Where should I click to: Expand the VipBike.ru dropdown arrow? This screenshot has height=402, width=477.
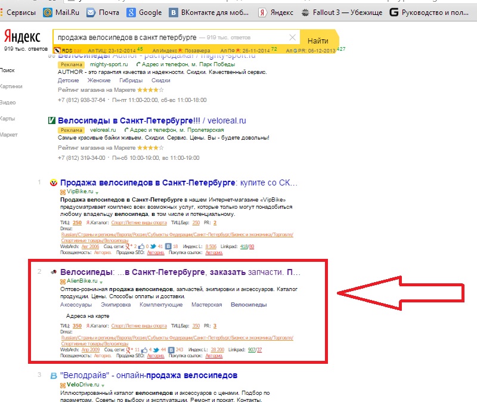[97, 193]
